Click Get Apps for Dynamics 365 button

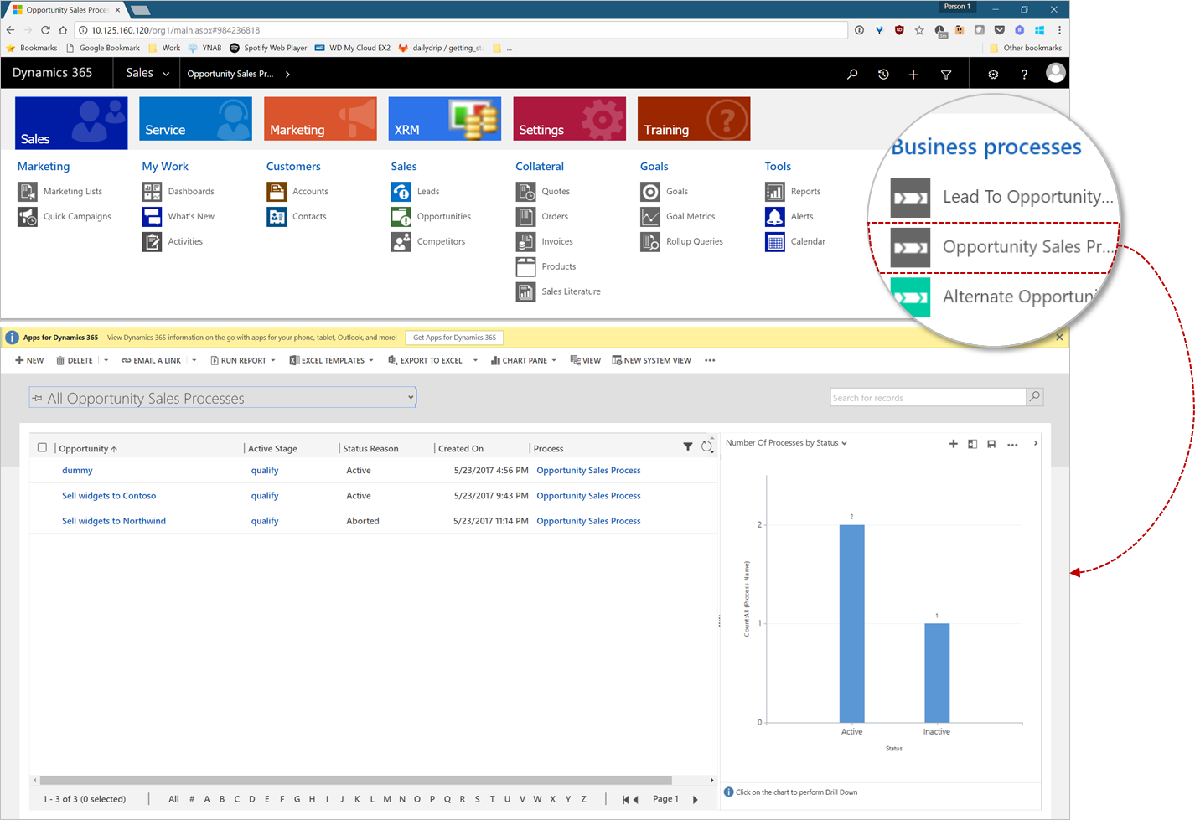(454, 338)
